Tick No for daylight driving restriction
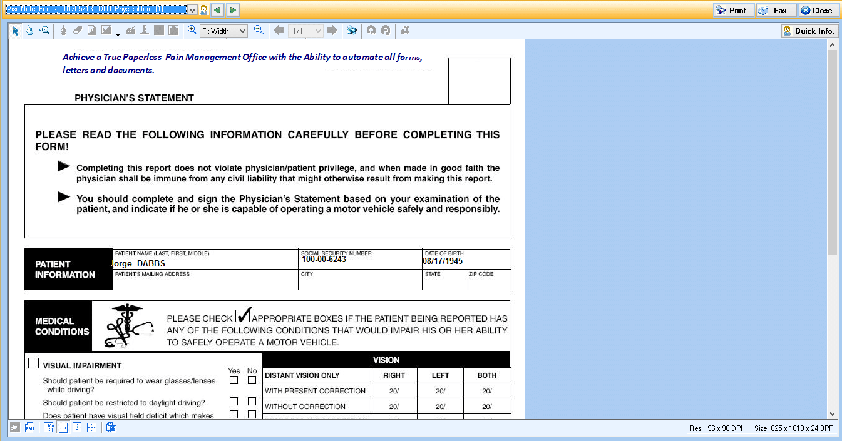Viewport: 842px width, 441px height. click(x=252, y=401)
